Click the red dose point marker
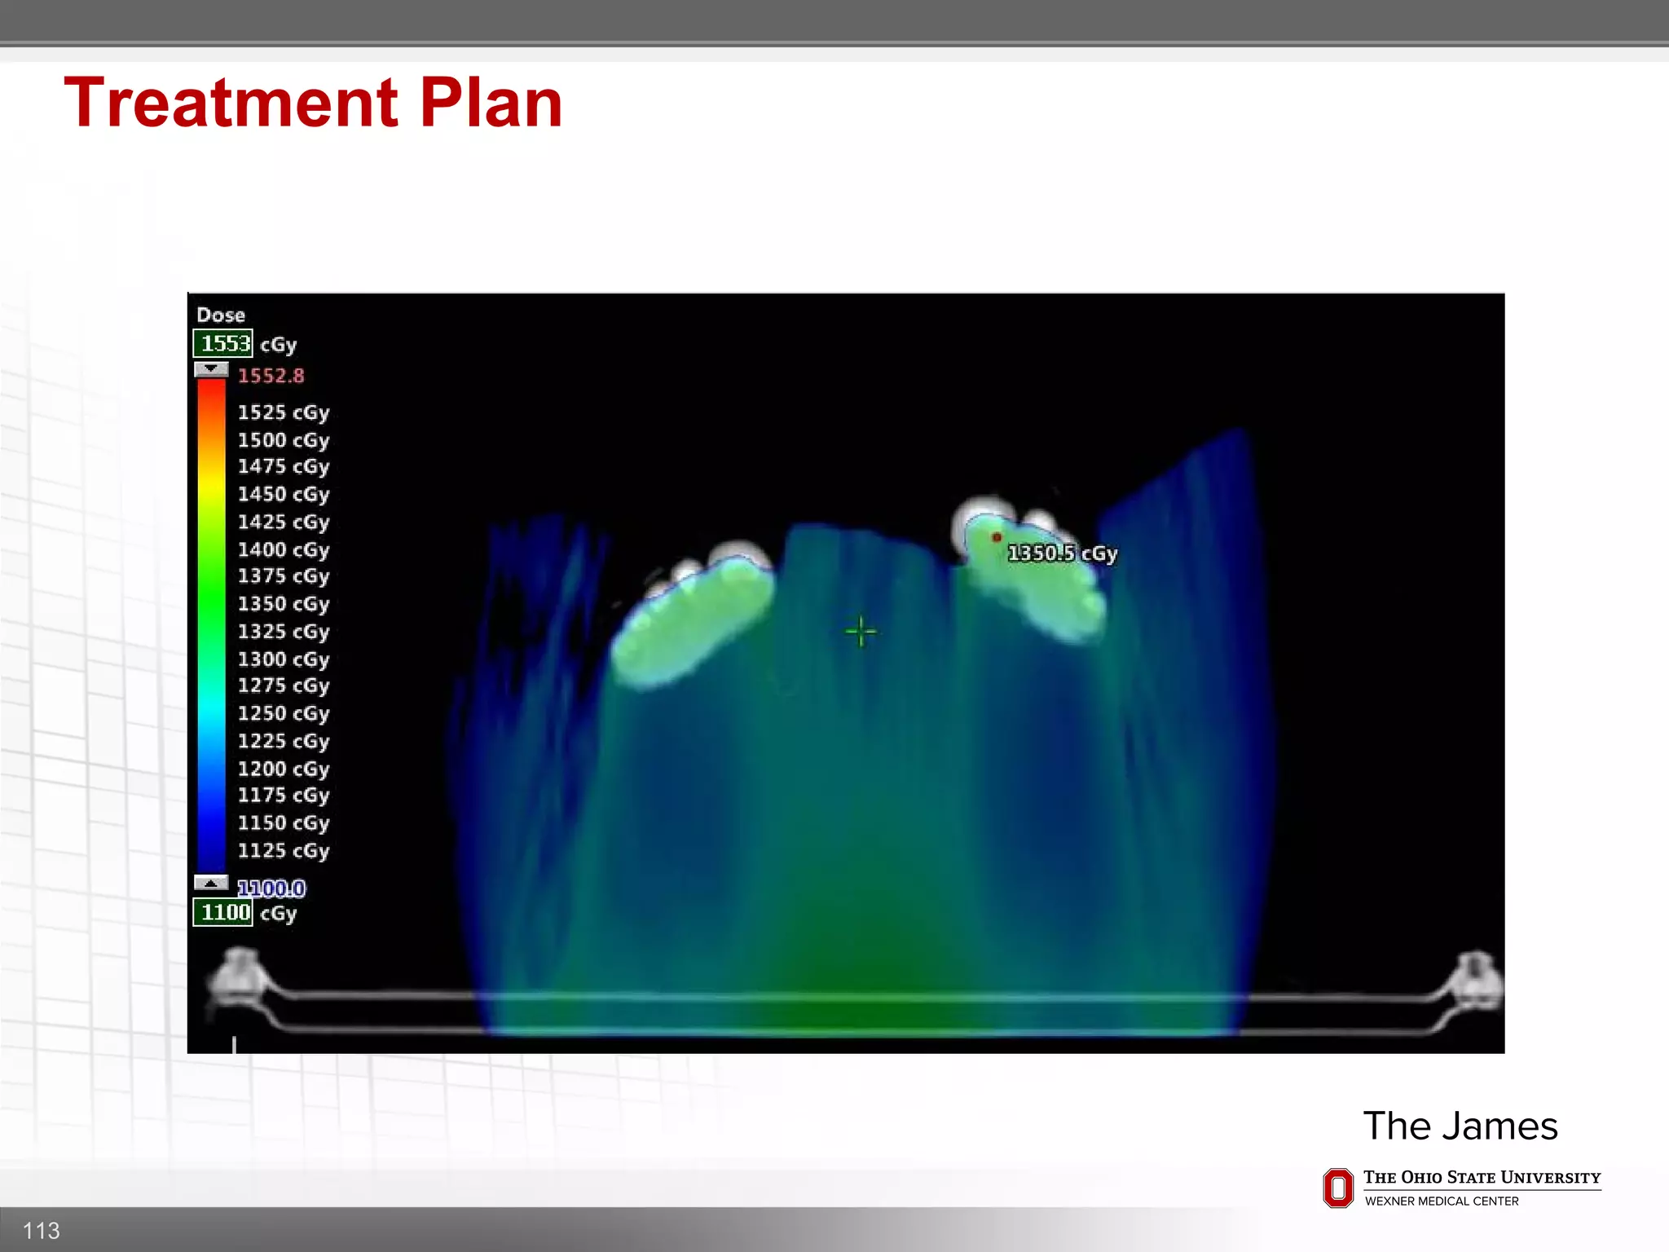1669x1252 pixels. (996, 537)
